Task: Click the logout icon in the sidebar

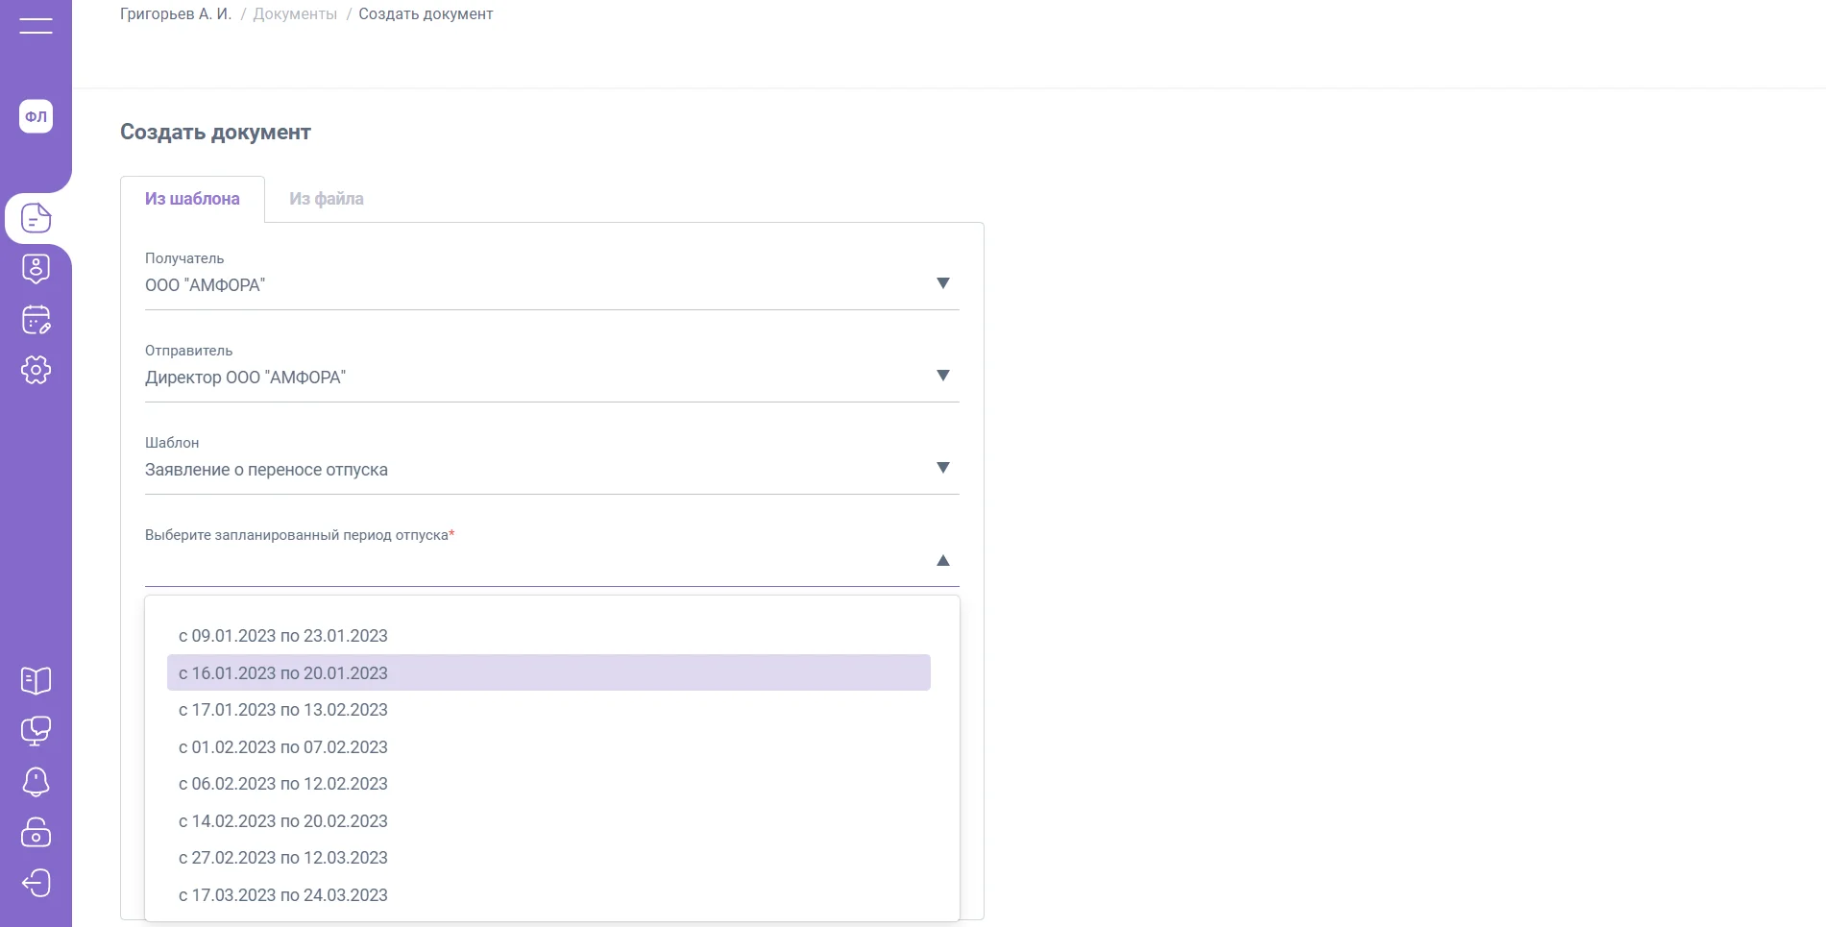Action: [x=36, y=883]
